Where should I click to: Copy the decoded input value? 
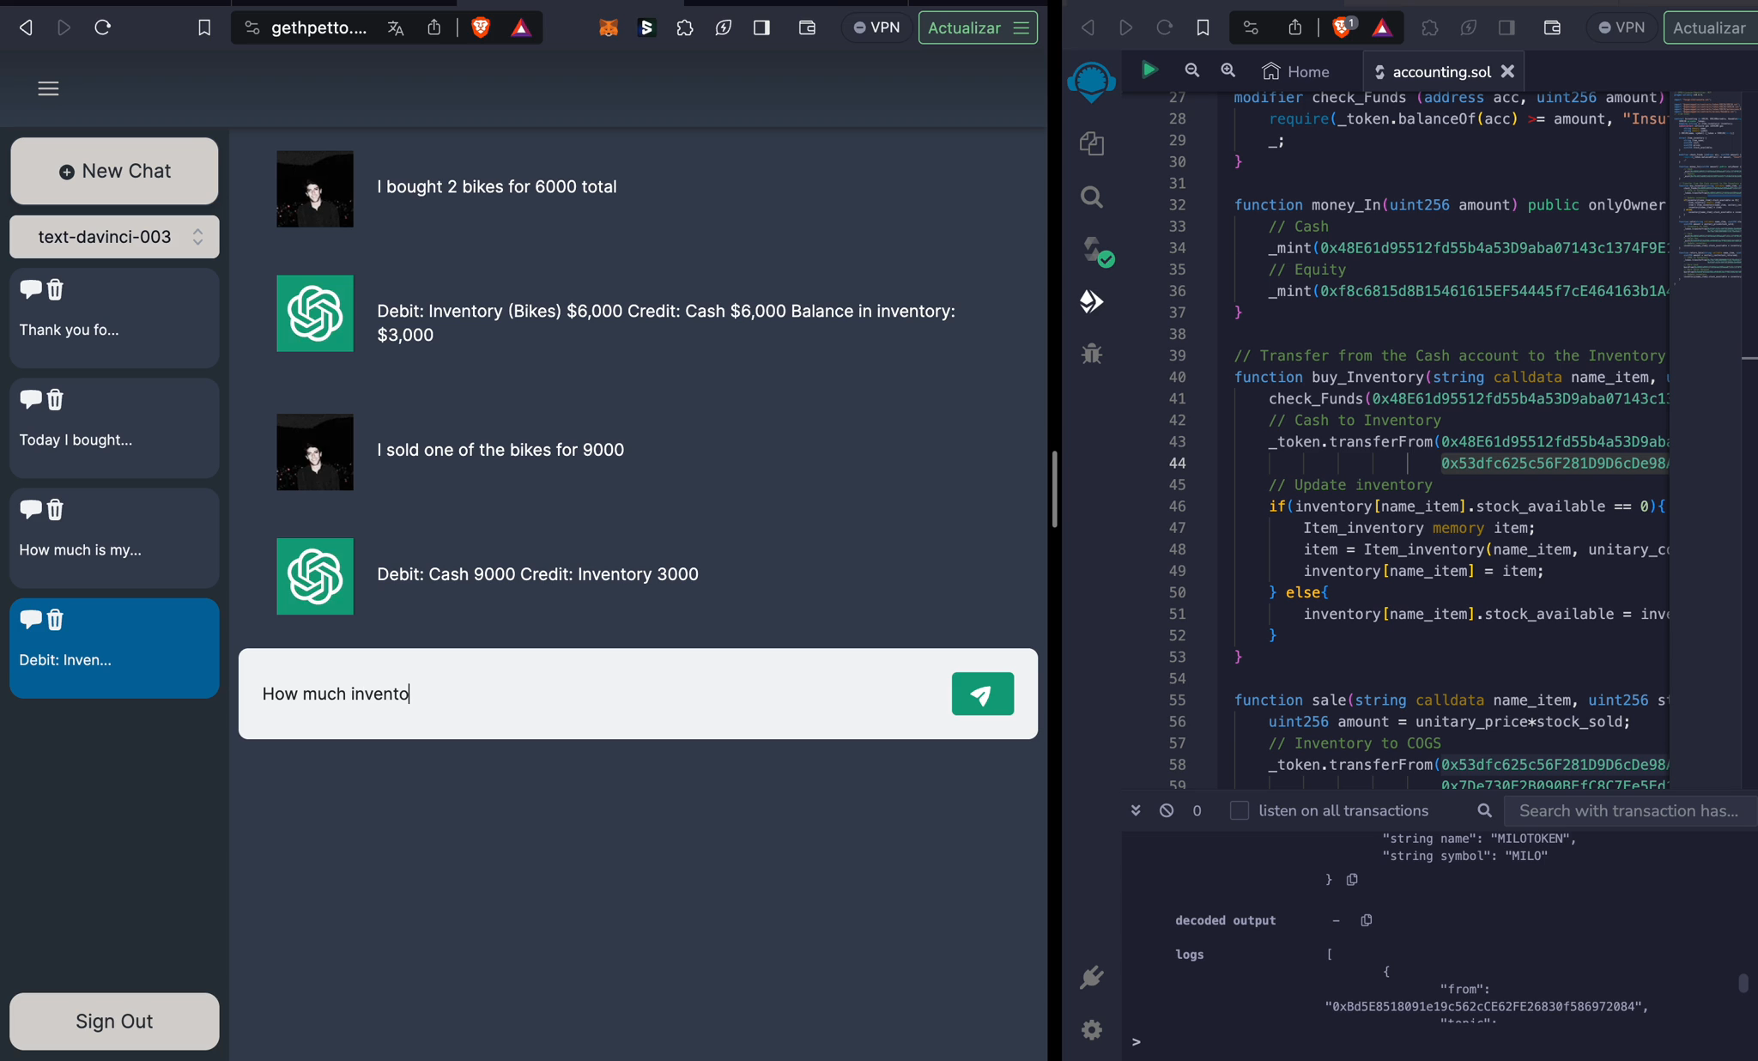click(1352, 880)
